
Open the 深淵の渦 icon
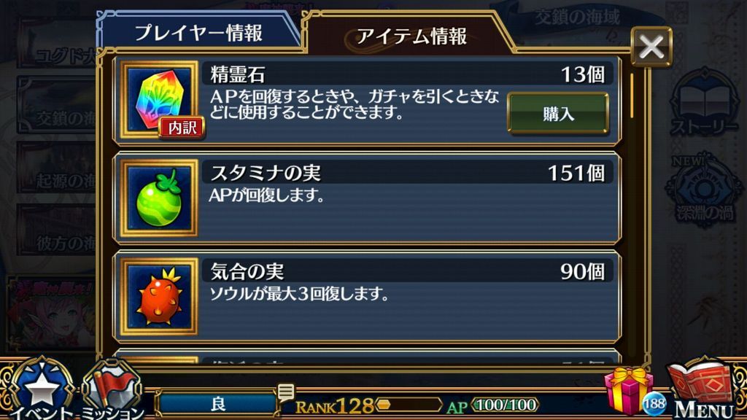pos(704,189)
